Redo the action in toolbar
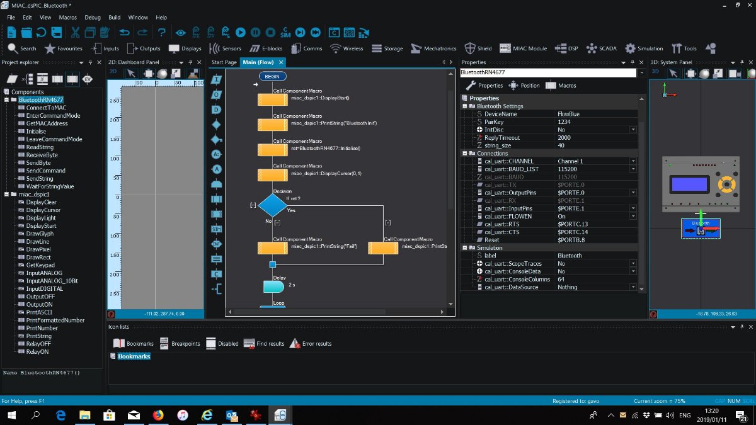Viewport: 756px width, 425px height. [142, 32]
